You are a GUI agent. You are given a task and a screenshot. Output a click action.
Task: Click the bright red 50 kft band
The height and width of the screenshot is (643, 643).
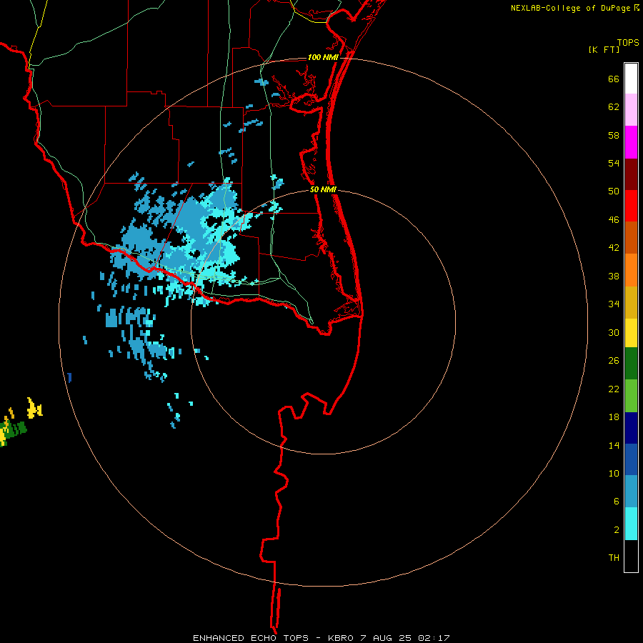point(631,206)
